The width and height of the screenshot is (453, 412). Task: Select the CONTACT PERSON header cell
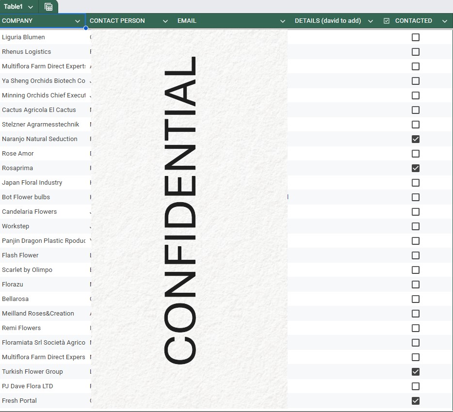[x=130, y=21]
